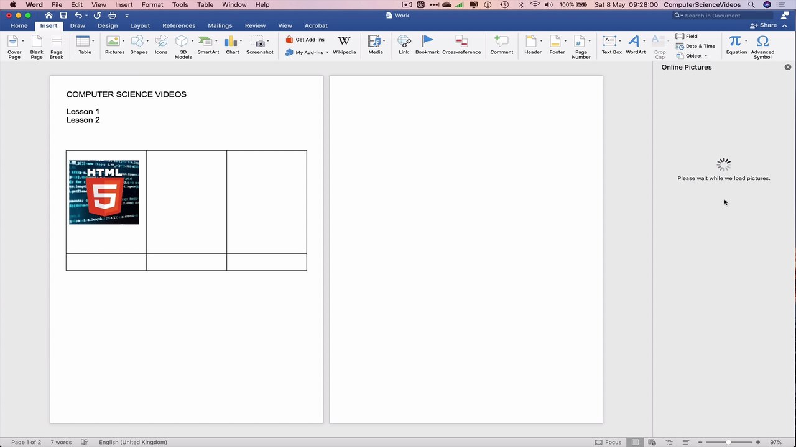Insert a Comment
Screen dimensions: 796x447
[501, 45]
